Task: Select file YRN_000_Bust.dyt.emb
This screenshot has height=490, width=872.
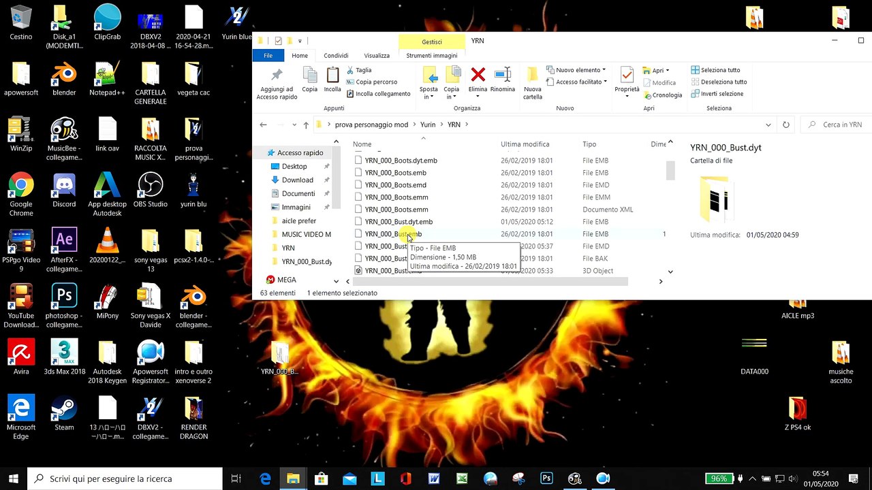Action: pyautogui.click(x=399, y=222)
